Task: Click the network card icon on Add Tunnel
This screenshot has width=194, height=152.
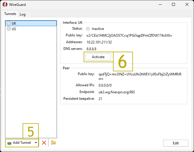Action: (x=9, y=143)
